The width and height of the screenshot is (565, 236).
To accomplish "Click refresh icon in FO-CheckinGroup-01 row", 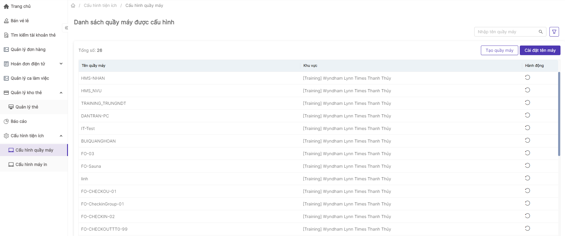I will 528,203.
